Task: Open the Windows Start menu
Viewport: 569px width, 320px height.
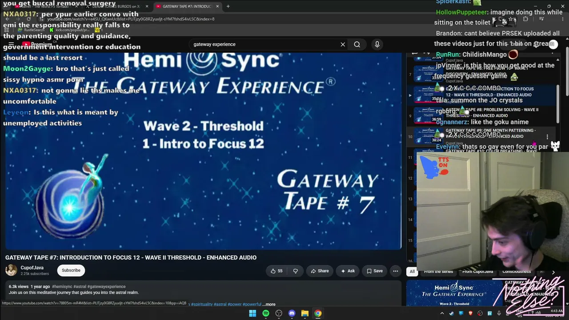Action: pyautogui.click(x=252, y=313)
